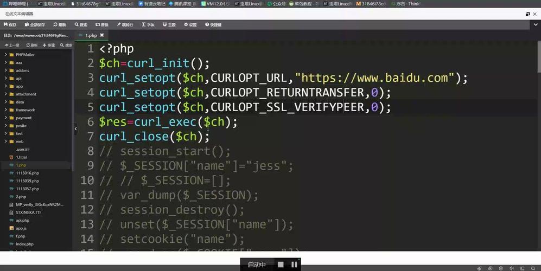Switch to the VM12.0 browser tab
Screen dimensions: 541x271
point(215,4)
